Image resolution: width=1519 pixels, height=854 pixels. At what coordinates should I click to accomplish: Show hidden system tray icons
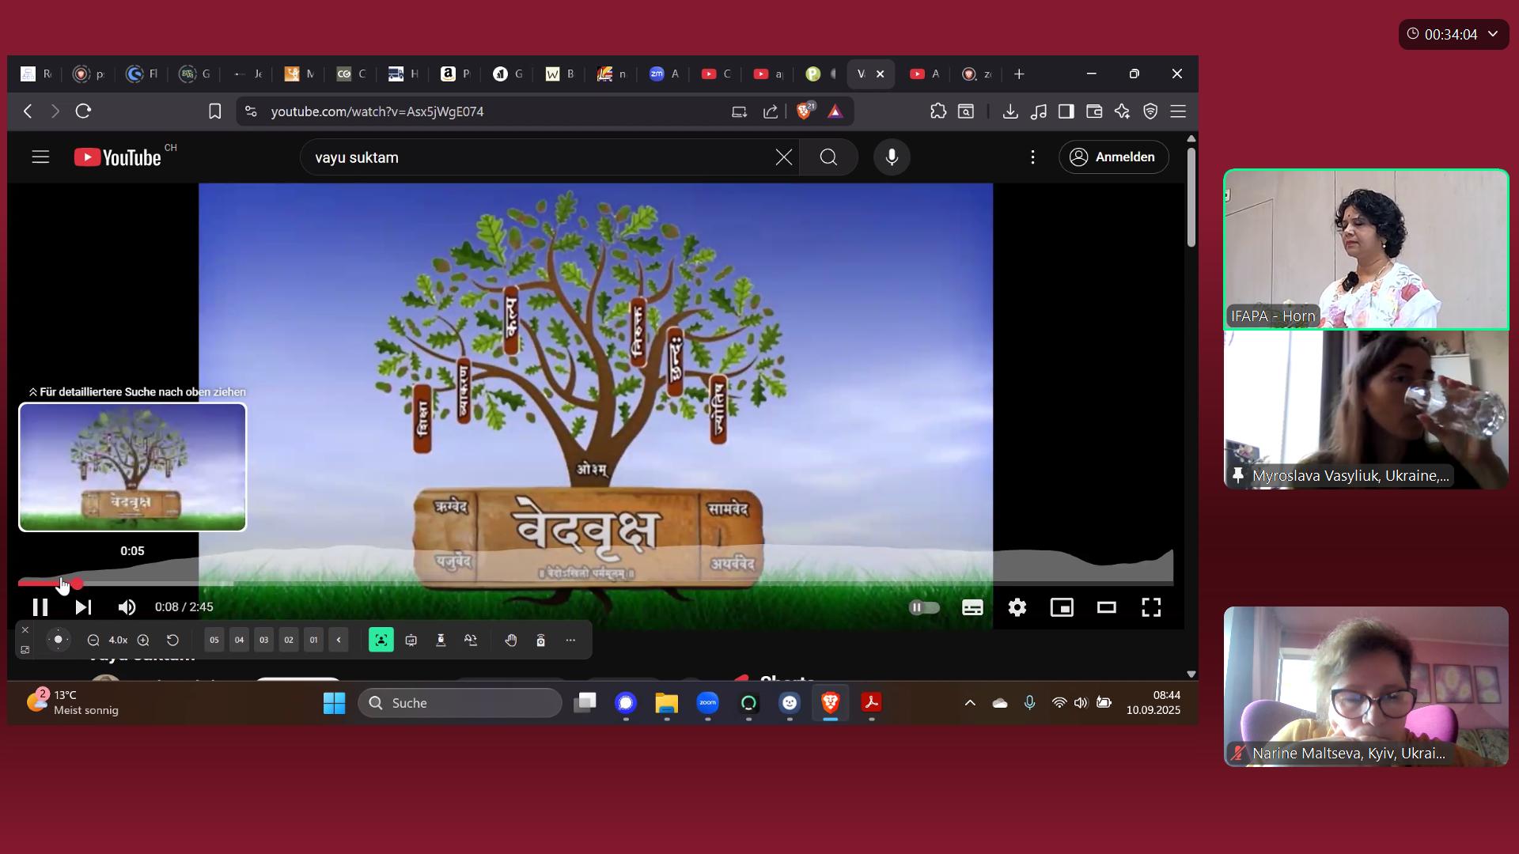click(x=970, y=703)
